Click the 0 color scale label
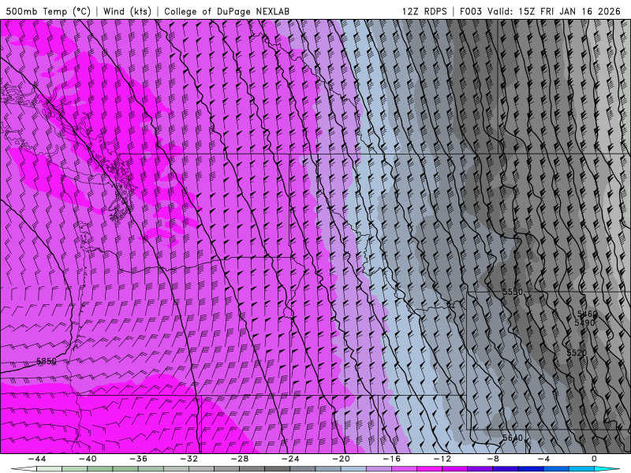 [x=594, y=459]
